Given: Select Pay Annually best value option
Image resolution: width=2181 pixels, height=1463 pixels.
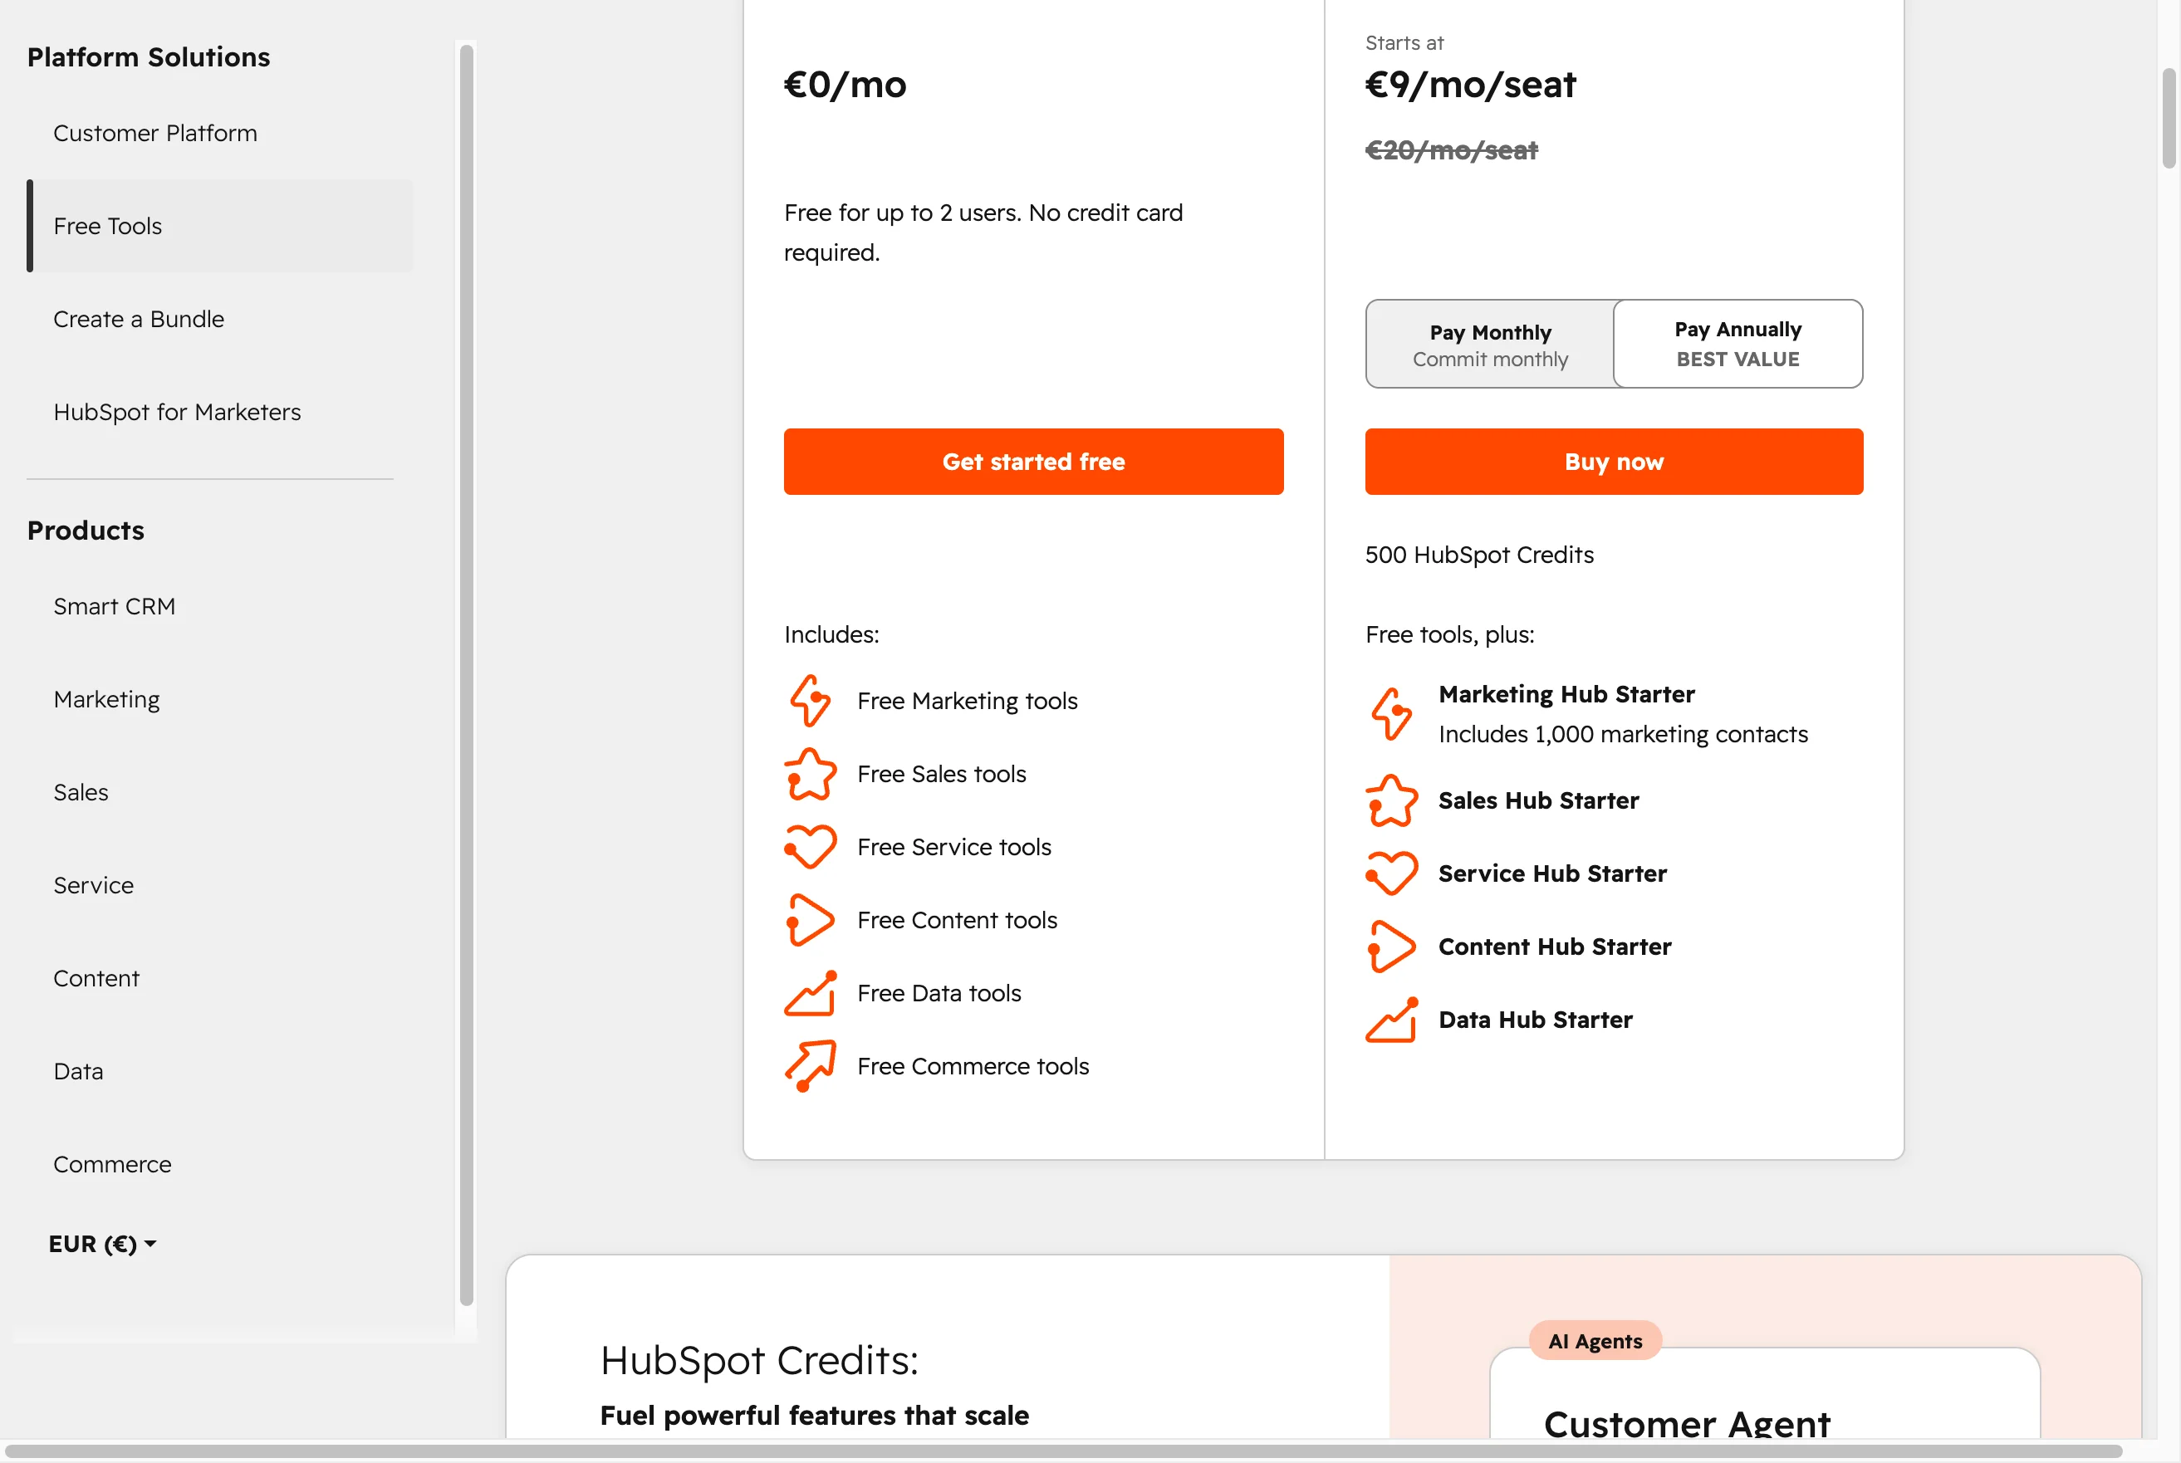Looking at the screenshot, I should tap(1737, 344).
